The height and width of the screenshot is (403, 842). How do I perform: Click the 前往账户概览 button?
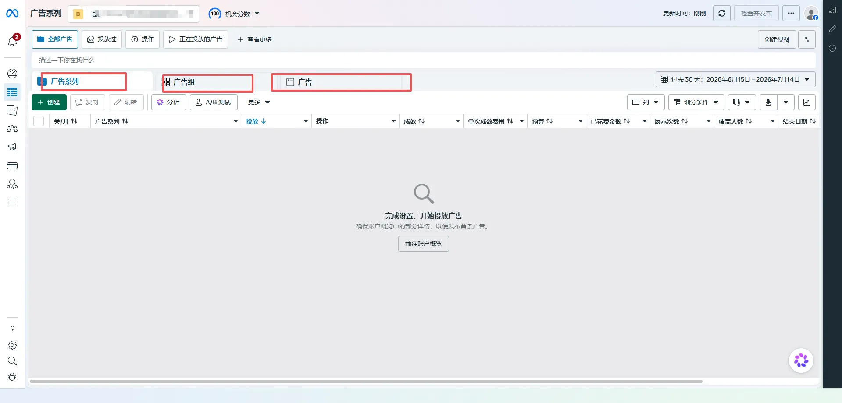tap(424, 244)
